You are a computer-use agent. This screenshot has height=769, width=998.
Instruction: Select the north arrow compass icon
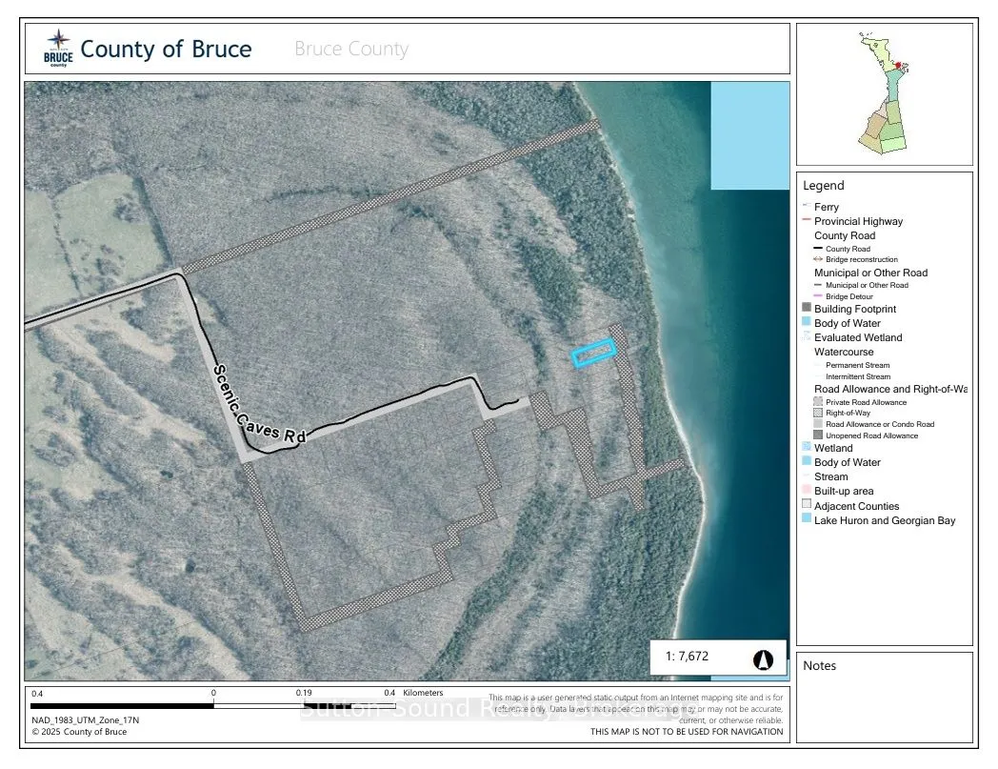765,658
